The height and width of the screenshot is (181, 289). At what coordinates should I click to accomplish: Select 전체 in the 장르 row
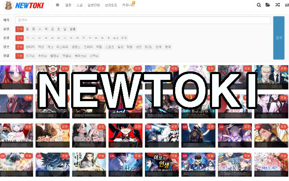tap(20, 47)
